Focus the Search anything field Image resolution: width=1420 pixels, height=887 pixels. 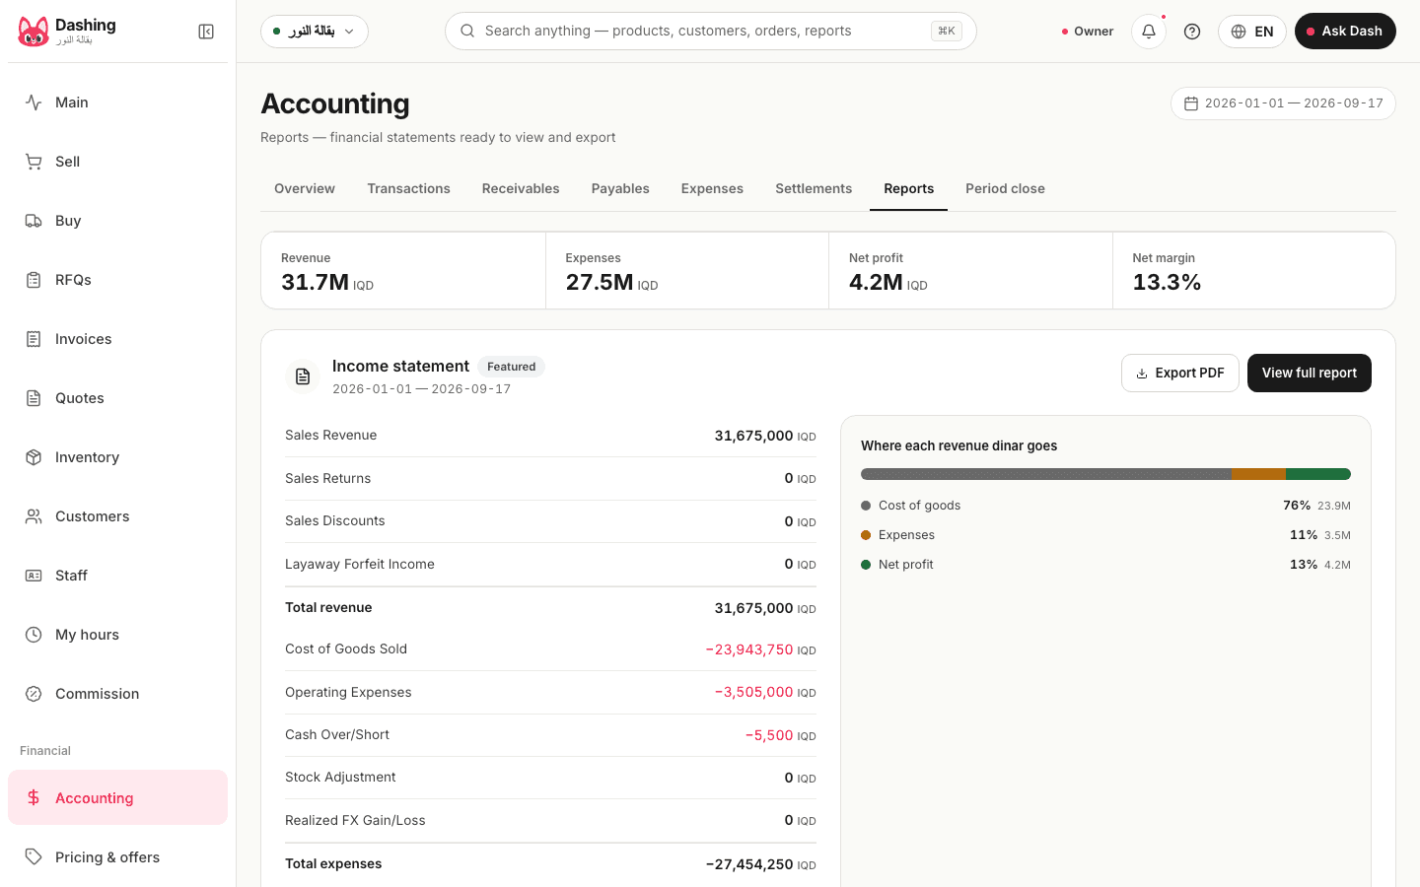point(711,32)
